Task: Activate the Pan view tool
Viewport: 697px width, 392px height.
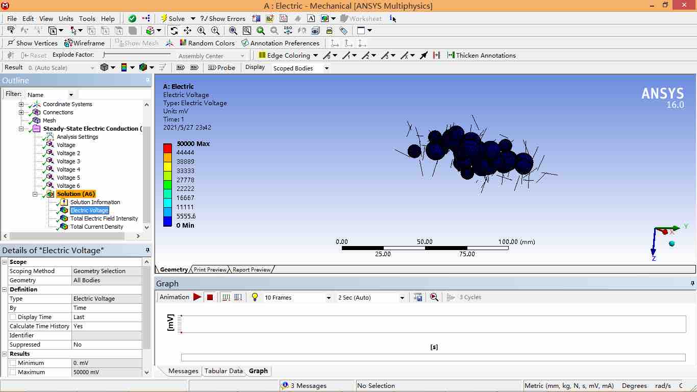Action: coord(188,31)
